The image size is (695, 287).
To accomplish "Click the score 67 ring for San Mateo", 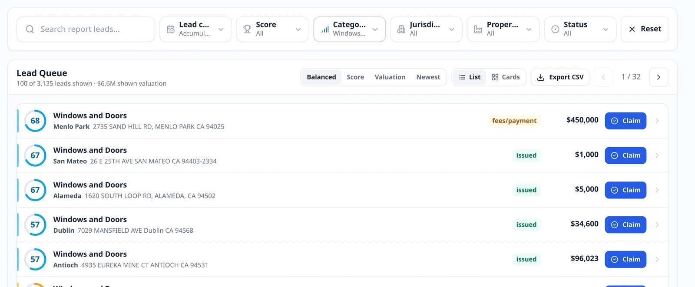I will pos(35,155).
